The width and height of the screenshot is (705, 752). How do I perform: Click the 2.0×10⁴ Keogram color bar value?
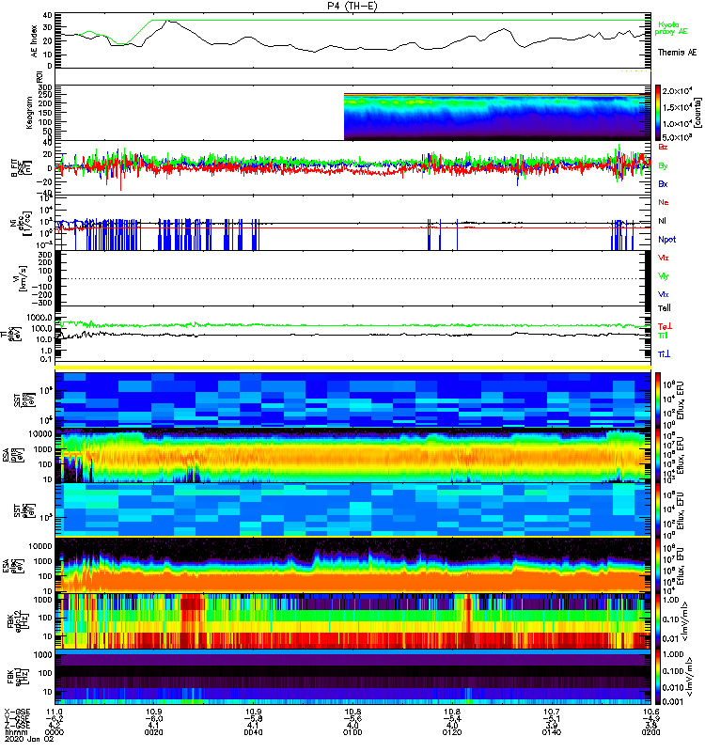coord(677,91)
